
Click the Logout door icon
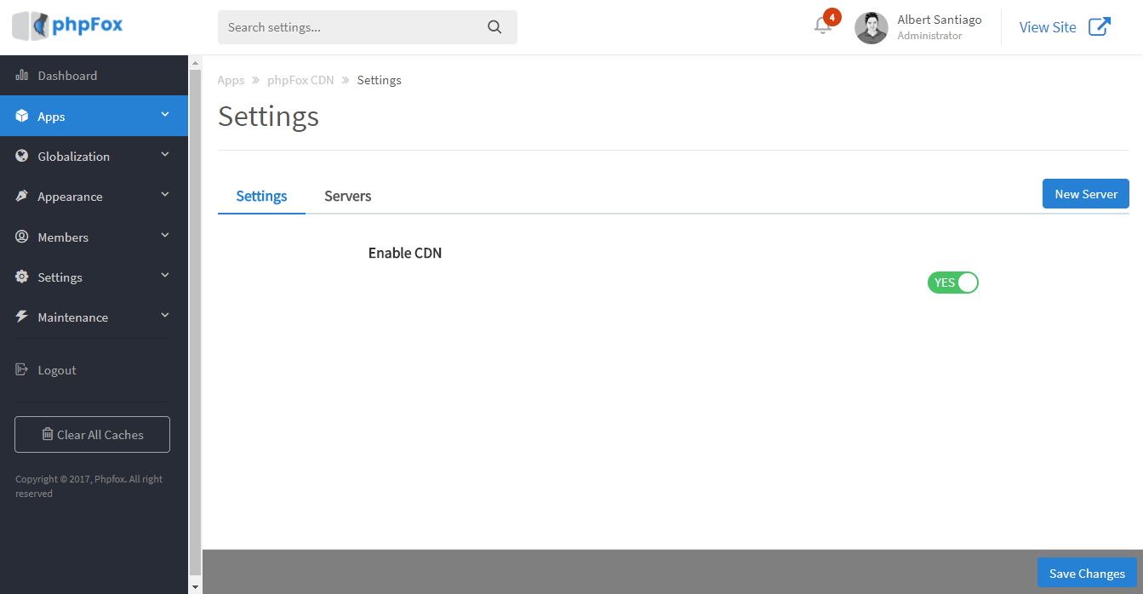22,370
